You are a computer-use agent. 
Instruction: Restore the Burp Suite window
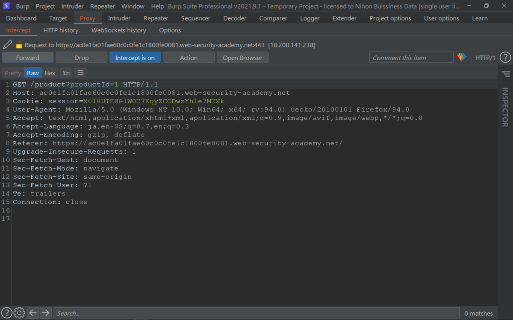point(486,6)
